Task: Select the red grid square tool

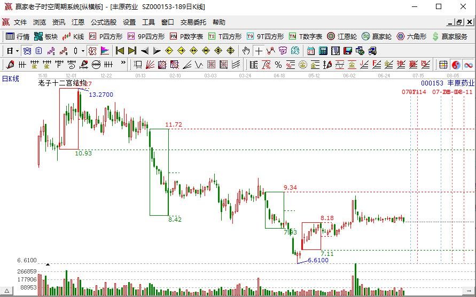Action: pyautogui.click(x=211, y=65)
